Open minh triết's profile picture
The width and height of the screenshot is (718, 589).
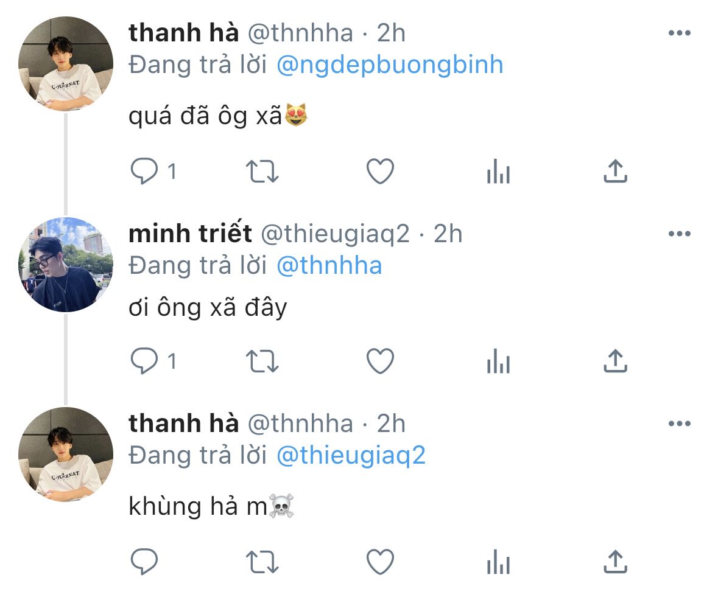(x=66, y=265)
